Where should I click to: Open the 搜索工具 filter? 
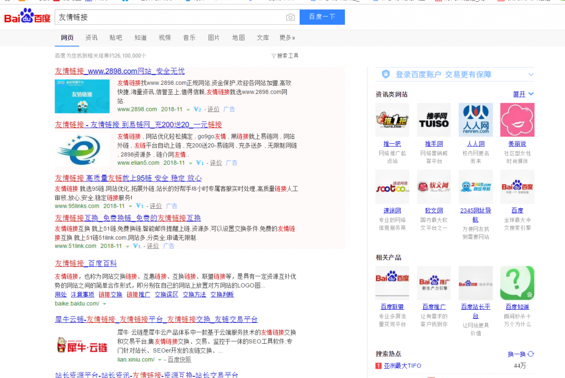click(x=285, y=56)
